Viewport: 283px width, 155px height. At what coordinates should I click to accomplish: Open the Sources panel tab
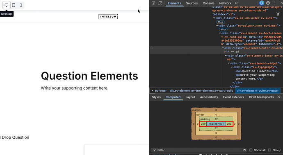[192, 3]
